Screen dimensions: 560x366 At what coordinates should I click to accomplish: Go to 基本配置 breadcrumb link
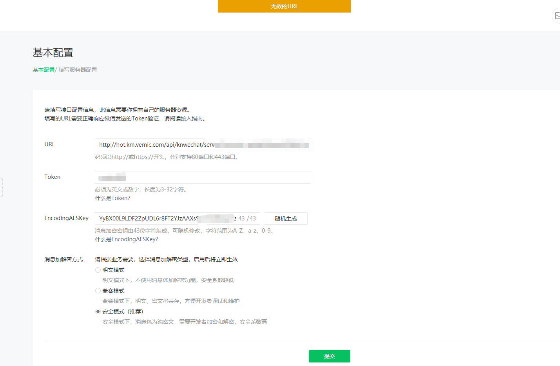tap(43, 70)
